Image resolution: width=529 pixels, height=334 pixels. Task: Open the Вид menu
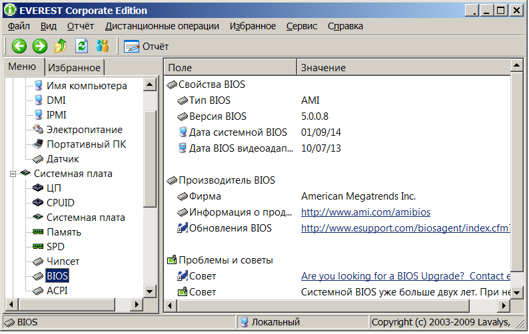[49, 26]
